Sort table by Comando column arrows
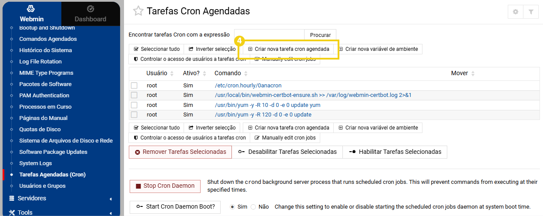Viewport: 543px width, 216px height. pos(246,73)
